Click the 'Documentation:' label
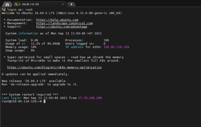Screen dimensions: 201x127 click(20, 20)
